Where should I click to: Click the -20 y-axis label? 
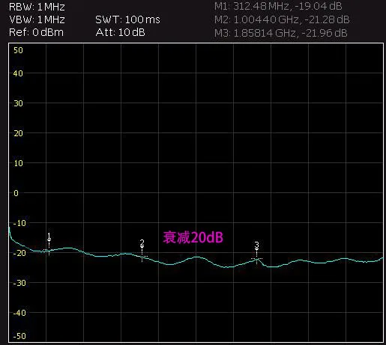tap(19, 253)
